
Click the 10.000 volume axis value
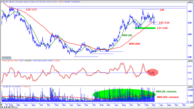coord(190,90)
